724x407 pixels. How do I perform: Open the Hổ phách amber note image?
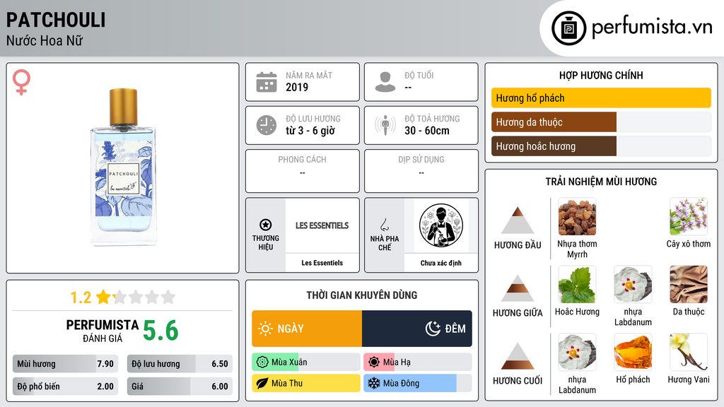pyautogui.click(x=633, y=353)
